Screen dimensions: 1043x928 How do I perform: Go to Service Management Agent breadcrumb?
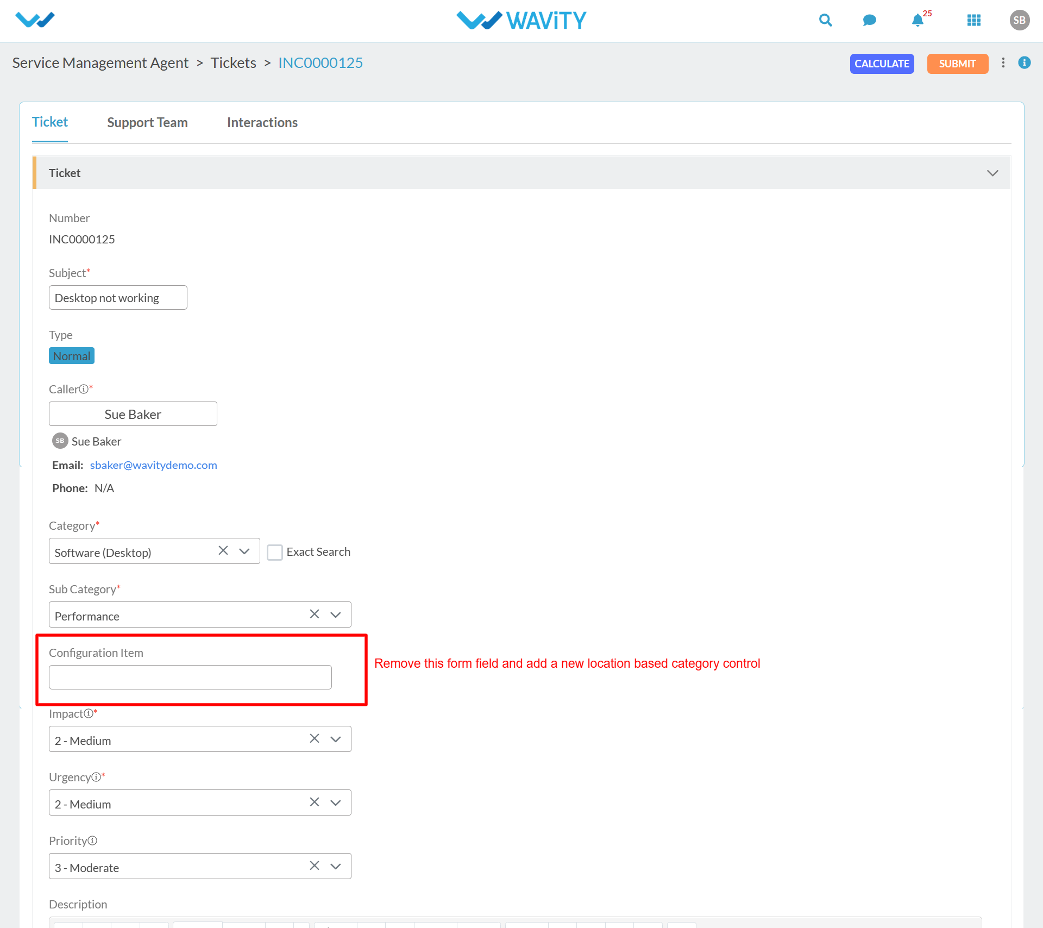point(100,63)
